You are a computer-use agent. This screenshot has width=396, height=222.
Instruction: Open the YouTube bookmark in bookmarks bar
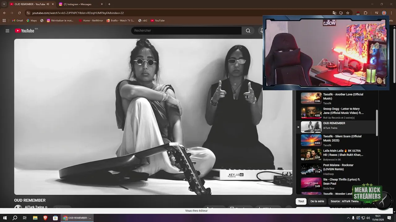[157, 20]
